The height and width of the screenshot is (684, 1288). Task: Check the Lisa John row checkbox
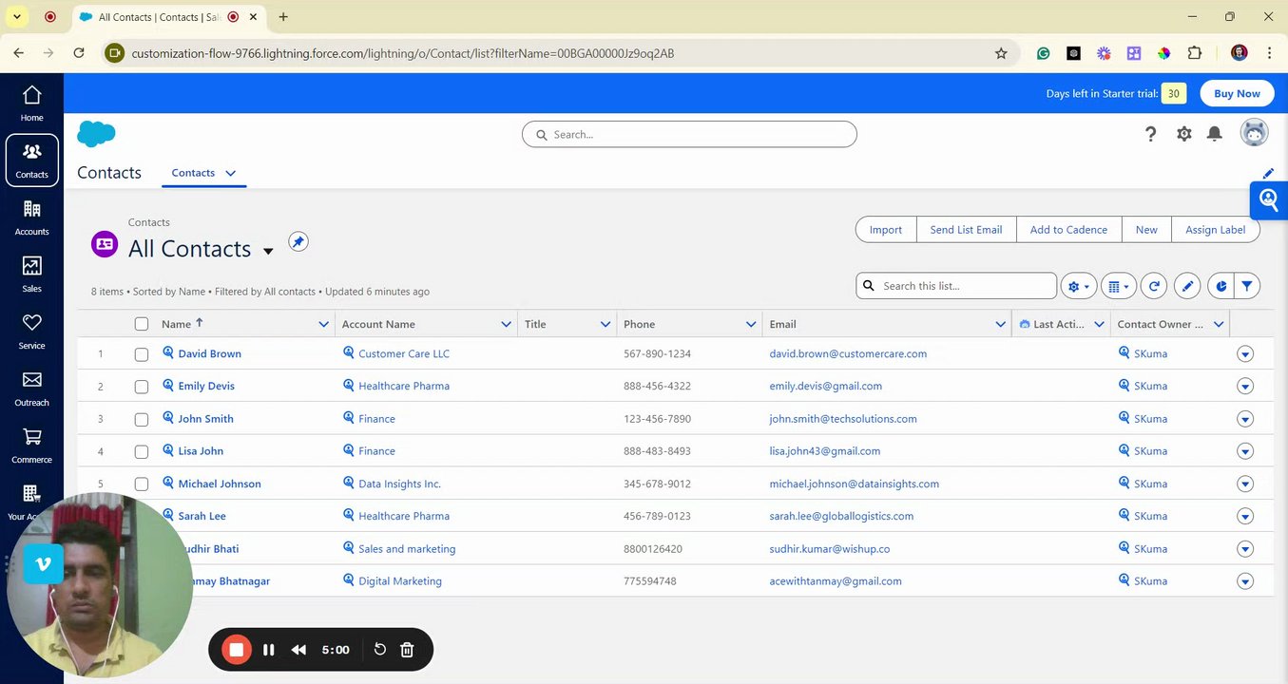point(142,451)
